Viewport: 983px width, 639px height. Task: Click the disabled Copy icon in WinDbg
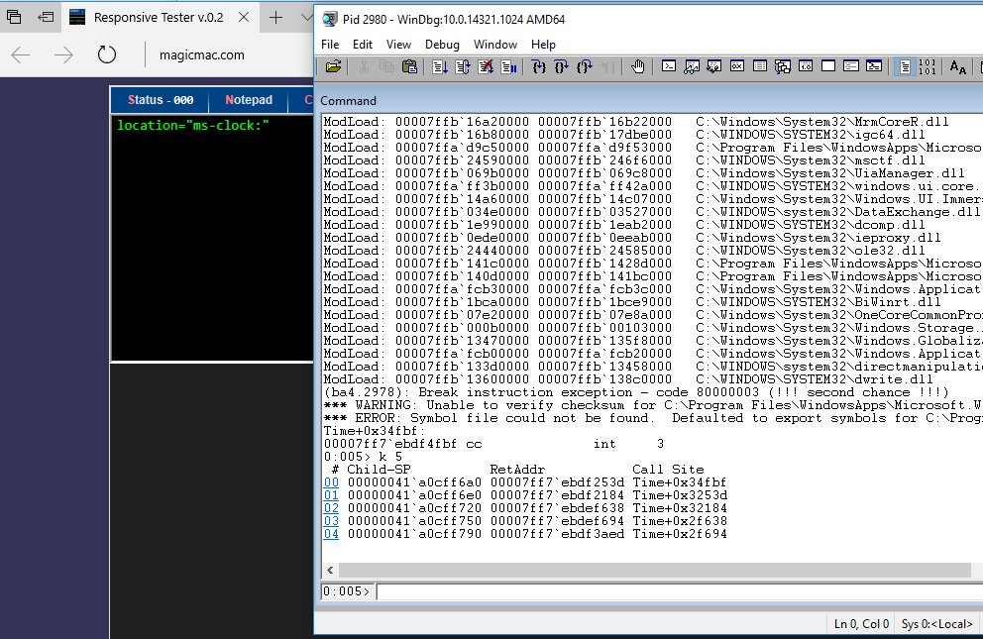(x=386, y=67)
